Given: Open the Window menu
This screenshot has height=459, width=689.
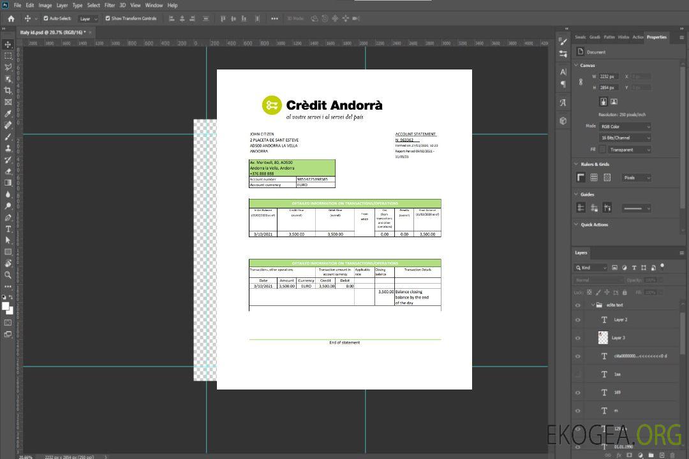Looking at the screenshot, I should click(154, 5).
